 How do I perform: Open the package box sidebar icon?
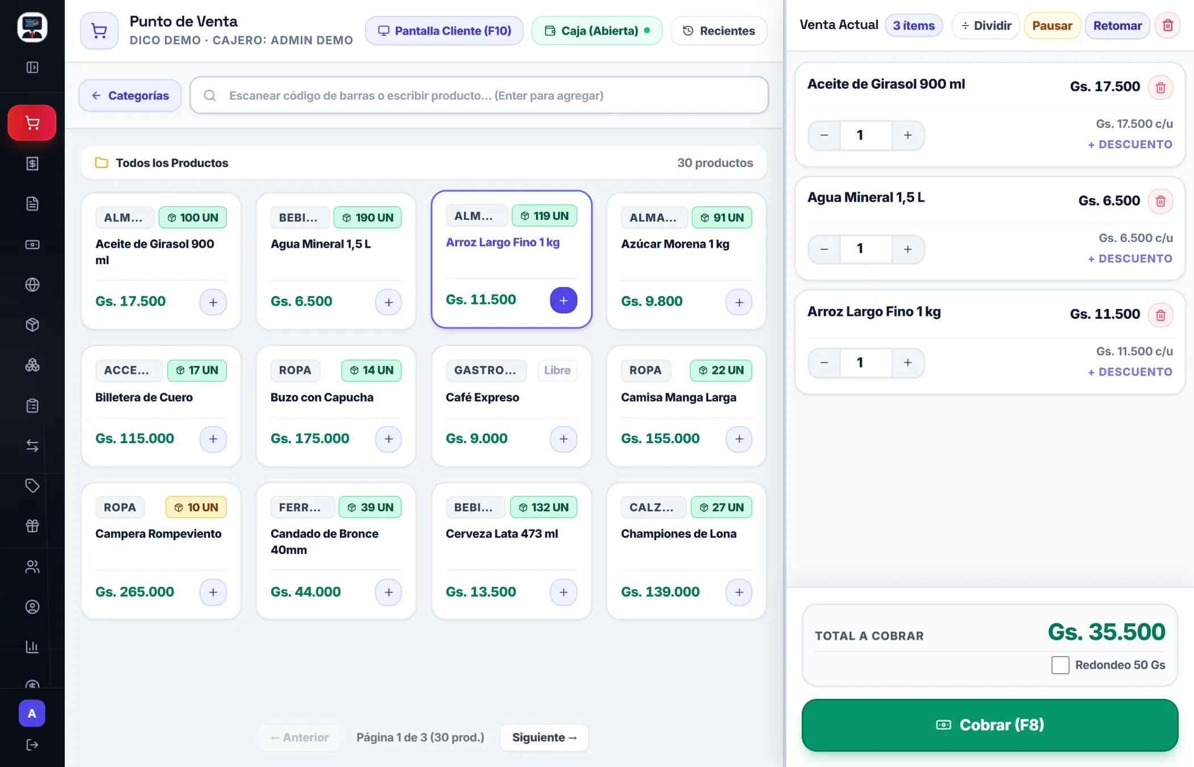tap(32, 325)
